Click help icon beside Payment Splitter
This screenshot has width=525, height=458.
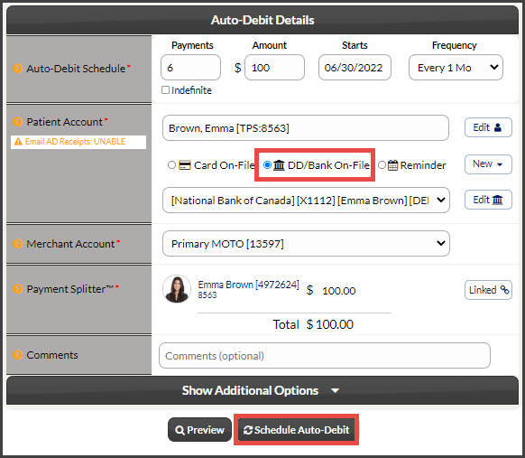pos(17,289)
